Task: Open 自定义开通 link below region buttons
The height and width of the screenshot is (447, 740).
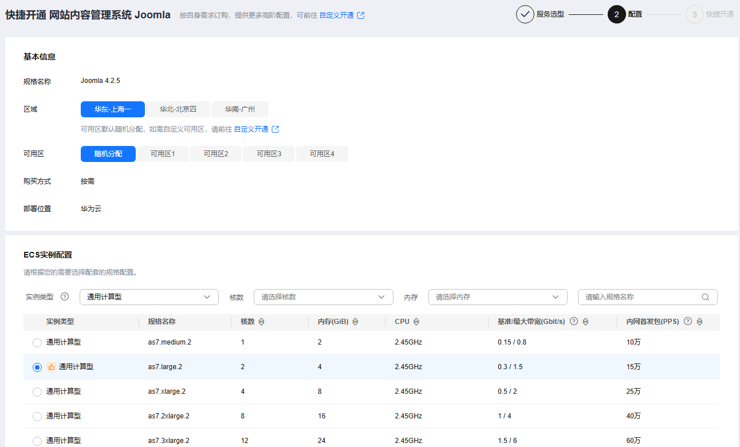Action: [x=251, y=129]
